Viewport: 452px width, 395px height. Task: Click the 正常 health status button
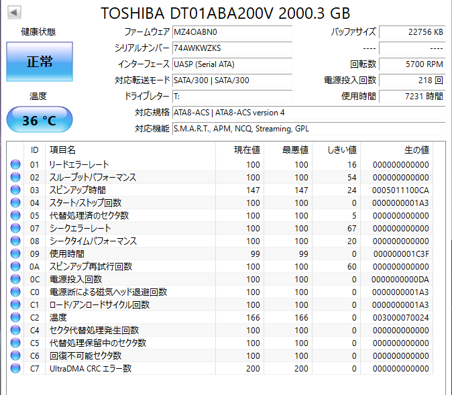coord(40,62)
